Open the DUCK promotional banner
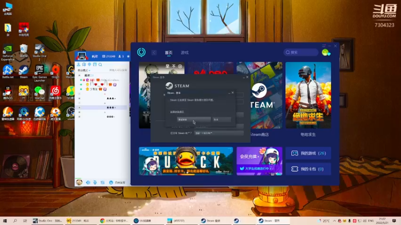Image resolution: width=401 pixels, height=225 pixels. point(186,161)
